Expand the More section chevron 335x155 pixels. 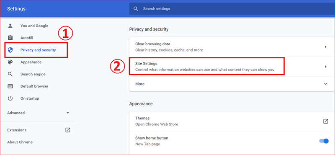click(x=326, y=84)
